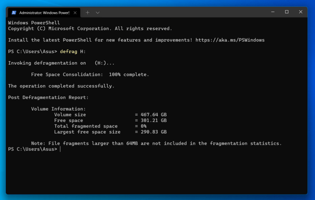Maximize the terminal window

[287, 12]
